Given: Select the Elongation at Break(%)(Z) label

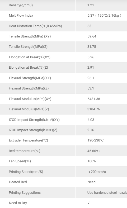Looking at the screenshot, I should coord(29,68).
